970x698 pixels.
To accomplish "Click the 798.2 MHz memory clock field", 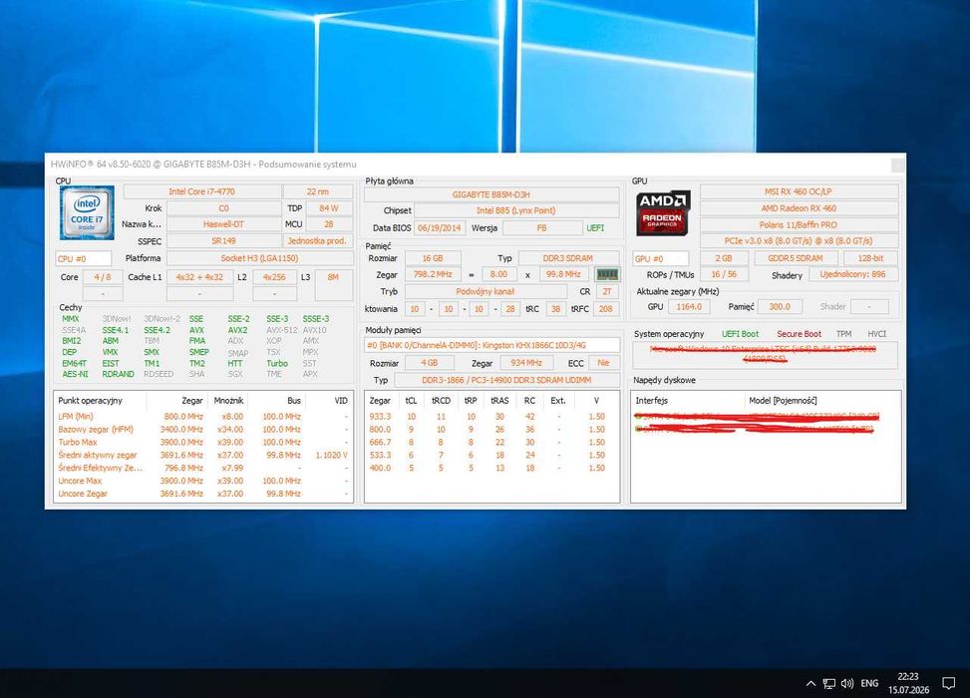I will [x=433, y=274].
